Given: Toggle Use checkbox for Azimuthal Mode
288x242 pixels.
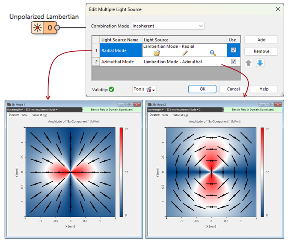Looking at the screenshot, I should point(233,62).
